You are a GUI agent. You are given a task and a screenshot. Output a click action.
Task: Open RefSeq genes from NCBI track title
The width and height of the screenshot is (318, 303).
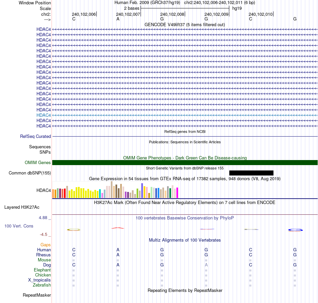[185, 132]
